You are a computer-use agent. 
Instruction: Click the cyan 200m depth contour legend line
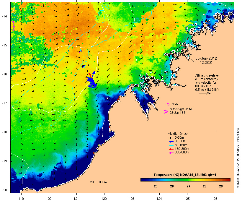[x=96, y=185]
